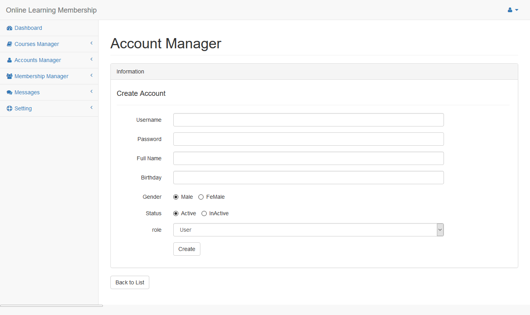Click the Back to List button
530x315 pixels.
click(130, 282)
